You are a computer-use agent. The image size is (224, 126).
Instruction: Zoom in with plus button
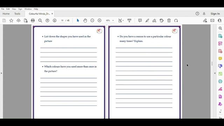pos(99,21)
